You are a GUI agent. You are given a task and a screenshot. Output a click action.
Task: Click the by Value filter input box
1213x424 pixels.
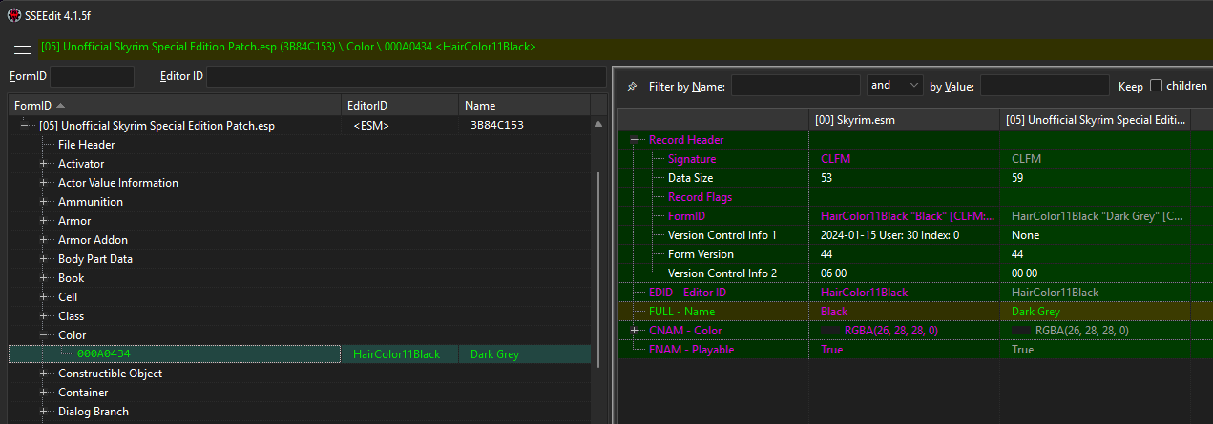pyautogui.click(x=1044, y=86)
